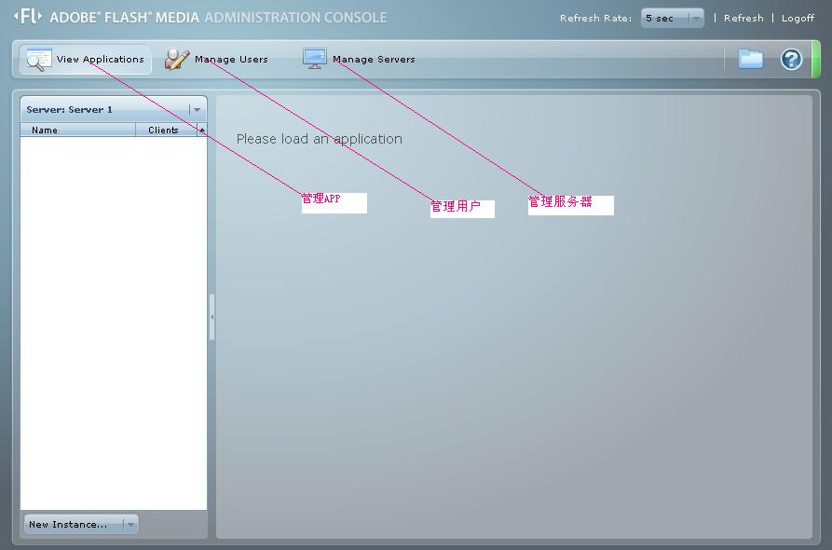Collapse the left panel using the splitter handle
Image resolution: width=832 pixels, height=550 pixels.
(211, 317)
